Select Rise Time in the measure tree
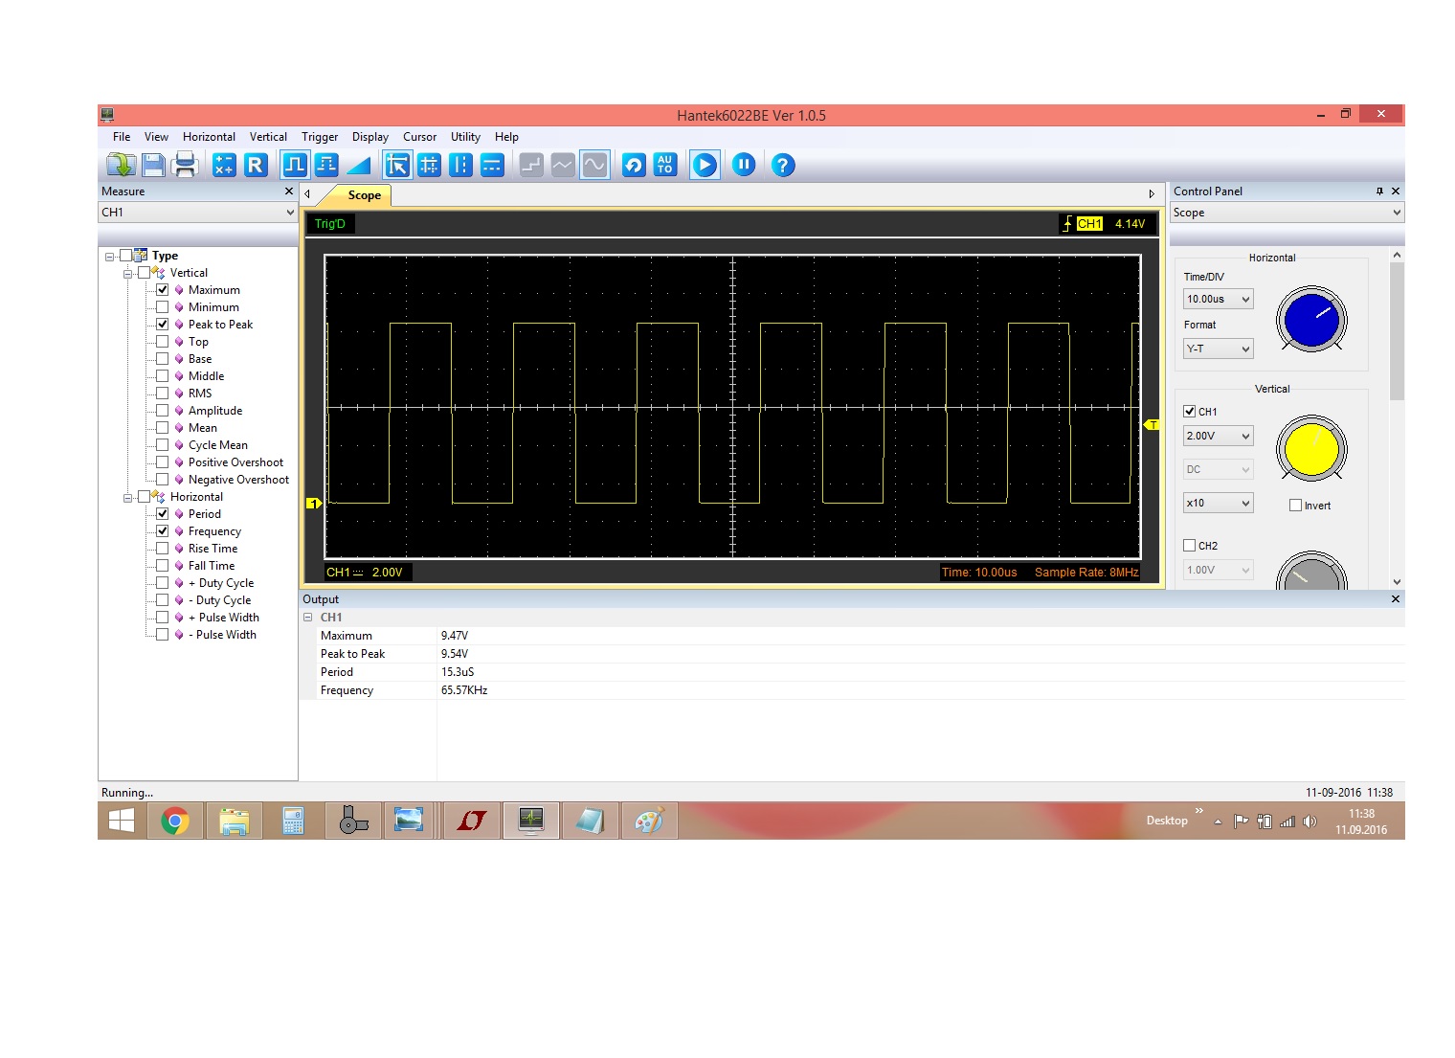 point(213,549)
